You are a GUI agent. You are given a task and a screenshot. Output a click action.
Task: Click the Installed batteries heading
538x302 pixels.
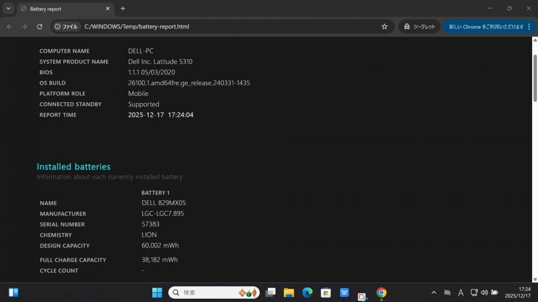(x=74, y=167)
